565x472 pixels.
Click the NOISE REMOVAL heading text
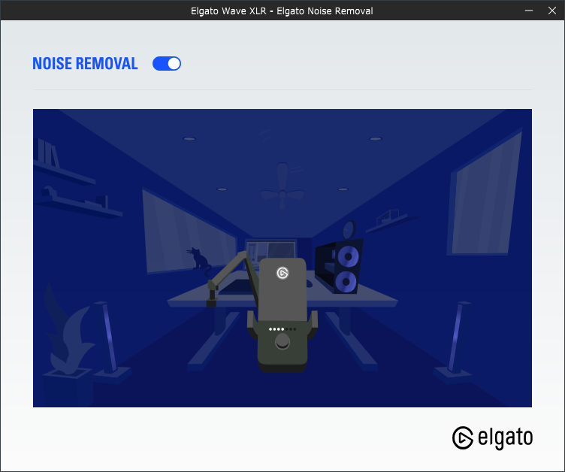[x=85, y=63]
